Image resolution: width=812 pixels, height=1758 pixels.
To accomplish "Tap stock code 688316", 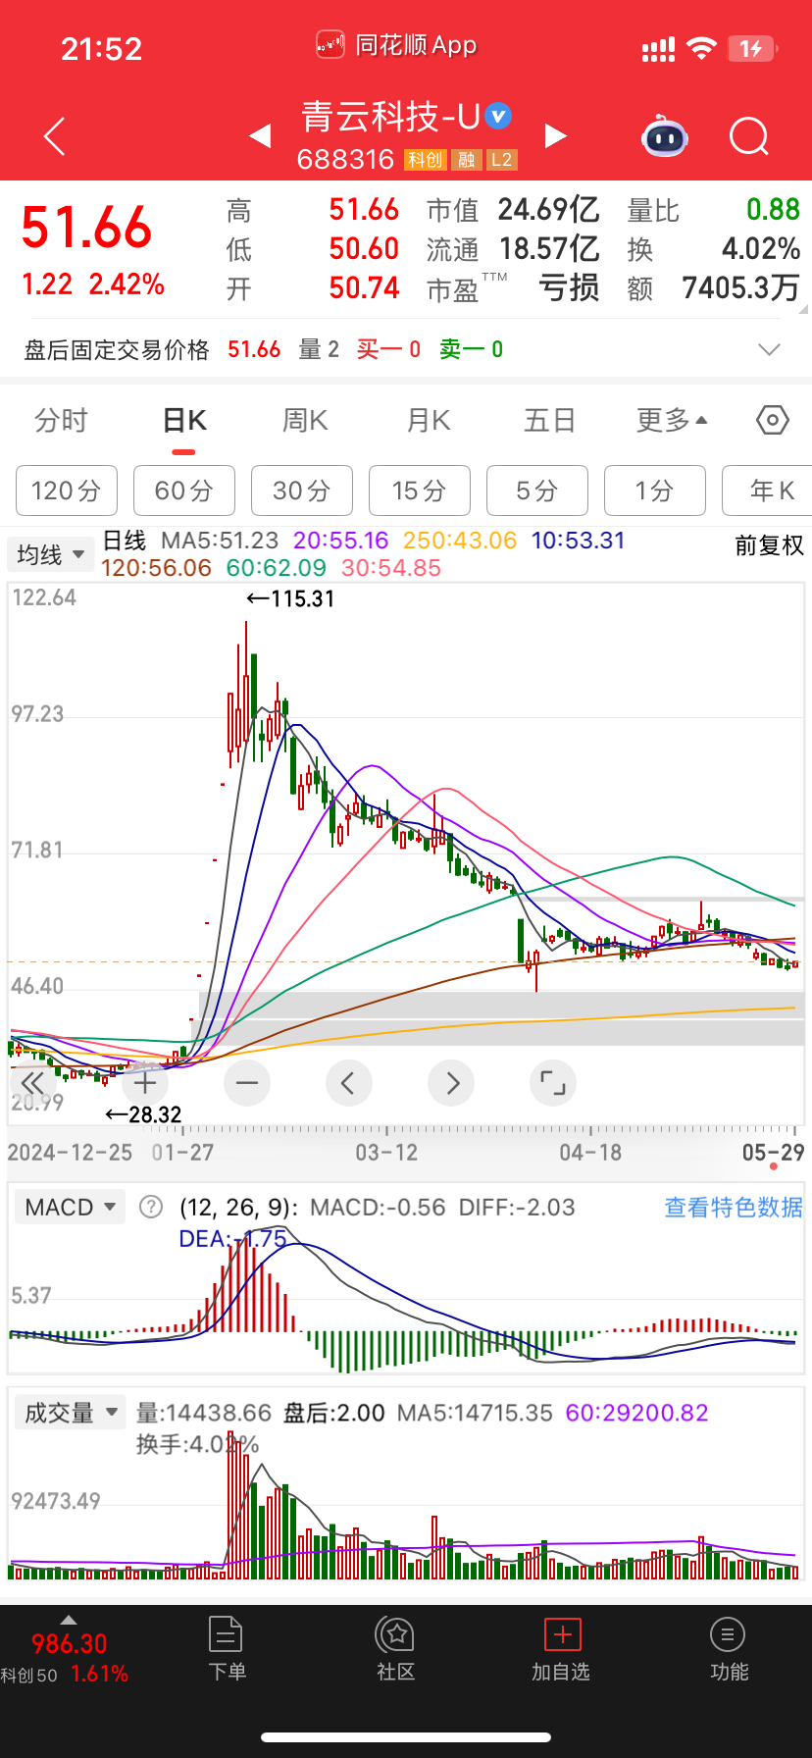I will (x=345, y=160).
